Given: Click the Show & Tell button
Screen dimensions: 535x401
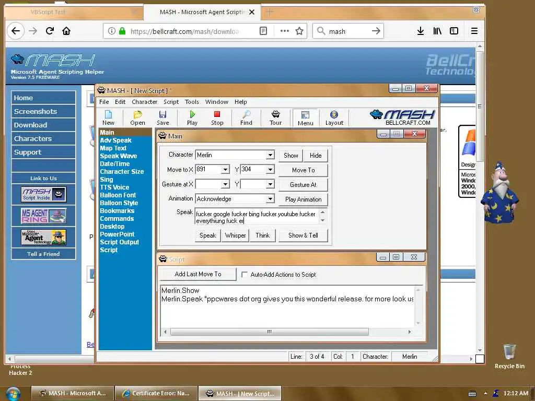Looking at the screenshot, I should 303,235.
